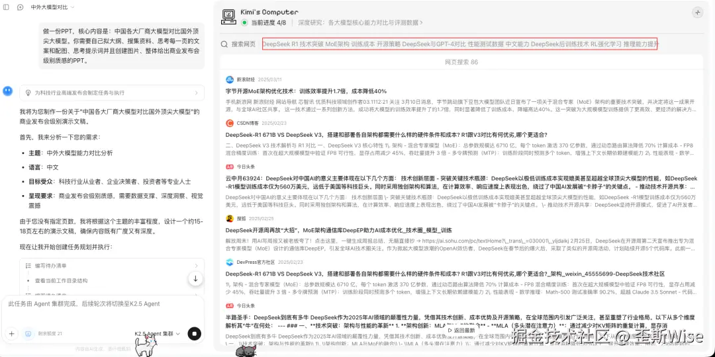Click the play-circle icon beside the conversation title
This screenshot has width=715, height=357.
pos(20,7)
